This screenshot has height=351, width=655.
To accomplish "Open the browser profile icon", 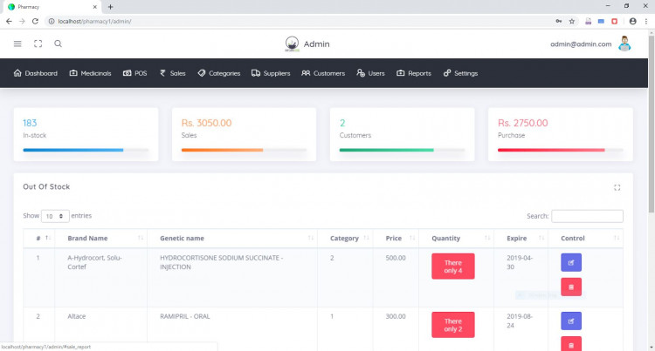I will 633,21.
